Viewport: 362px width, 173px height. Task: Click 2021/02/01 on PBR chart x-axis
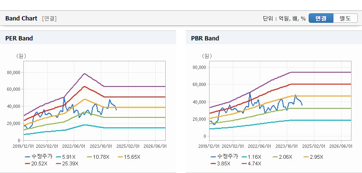pyautogui.click(x=233, y=146)
